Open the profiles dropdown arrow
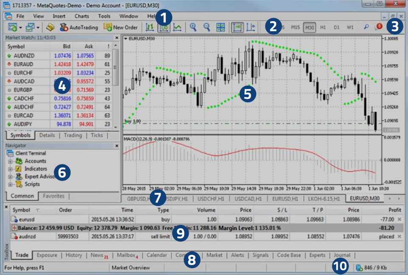408x275 pixels. pyautogui.click(x=38, y=27)
